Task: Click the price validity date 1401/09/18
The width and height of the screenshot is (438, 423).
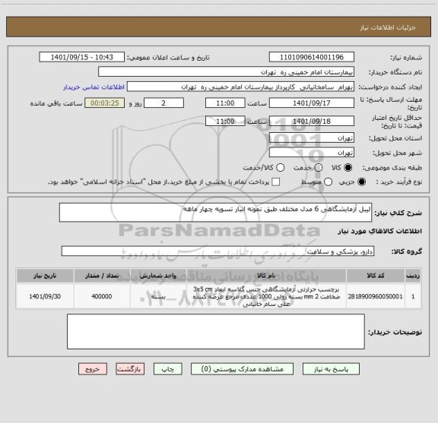Action: [312, 121]
